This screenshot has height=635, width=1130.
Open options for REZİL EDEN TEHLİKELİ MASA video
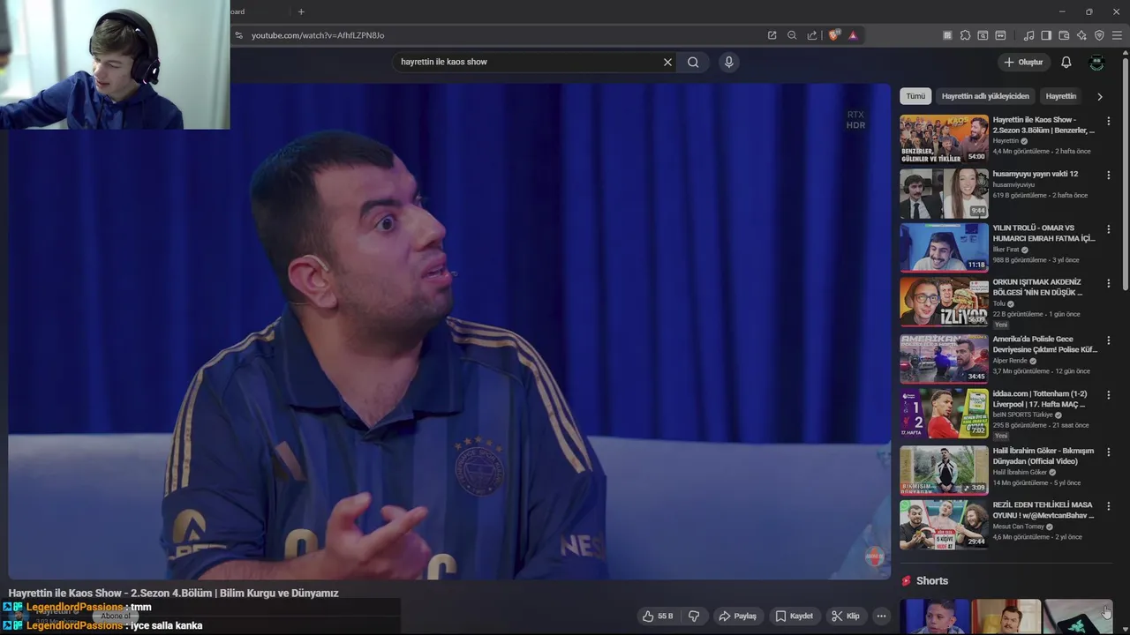pos(1109,506)
